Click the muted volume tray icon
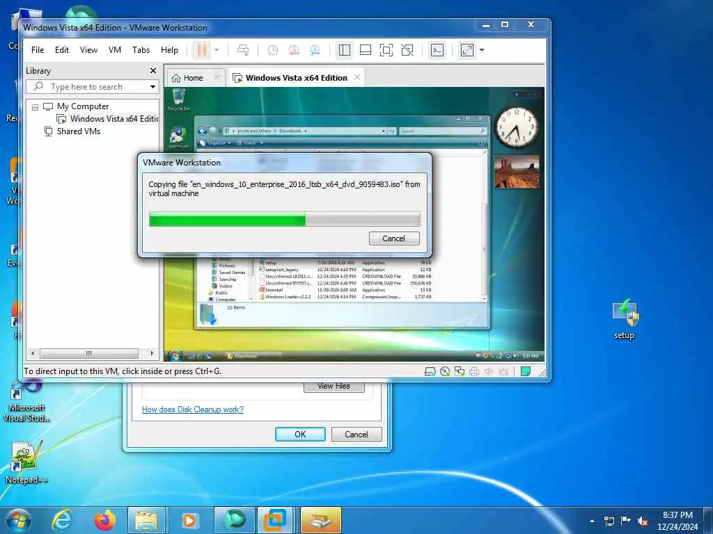713x534 pixels. click(643, 521)
